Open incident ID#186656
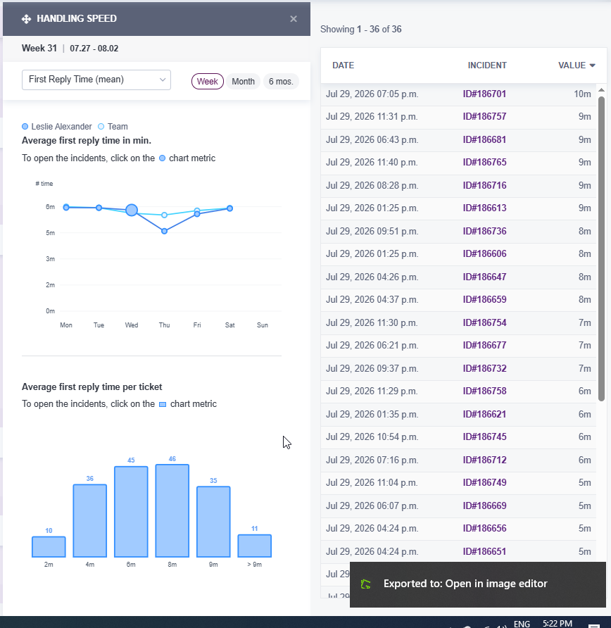 point(484,528)
